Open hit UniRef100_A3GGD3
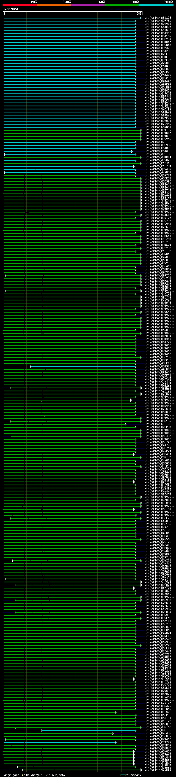 click(158, 660)
